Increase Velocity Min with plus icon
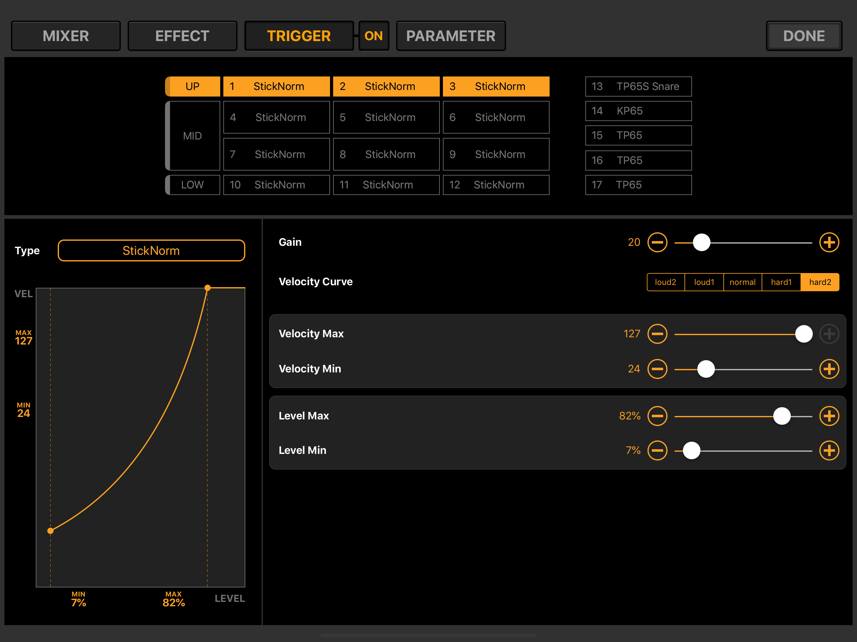 [x=829, y=369]
